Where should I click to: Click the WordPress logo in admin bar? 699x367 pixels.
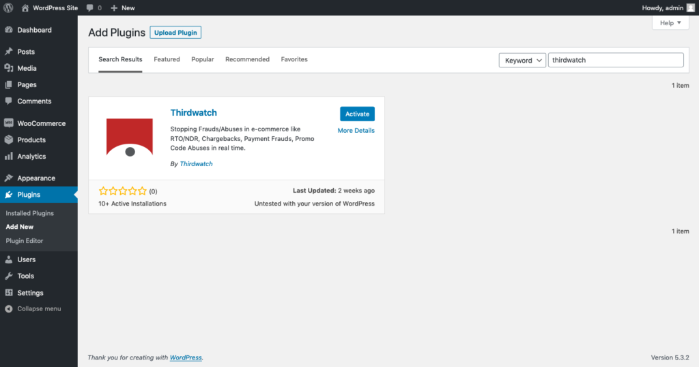pos(8,7)
